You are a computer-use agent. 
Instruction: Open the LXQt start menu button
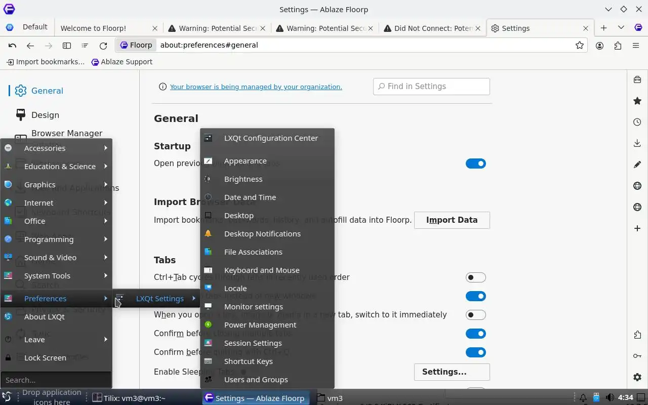coord(7,397)
